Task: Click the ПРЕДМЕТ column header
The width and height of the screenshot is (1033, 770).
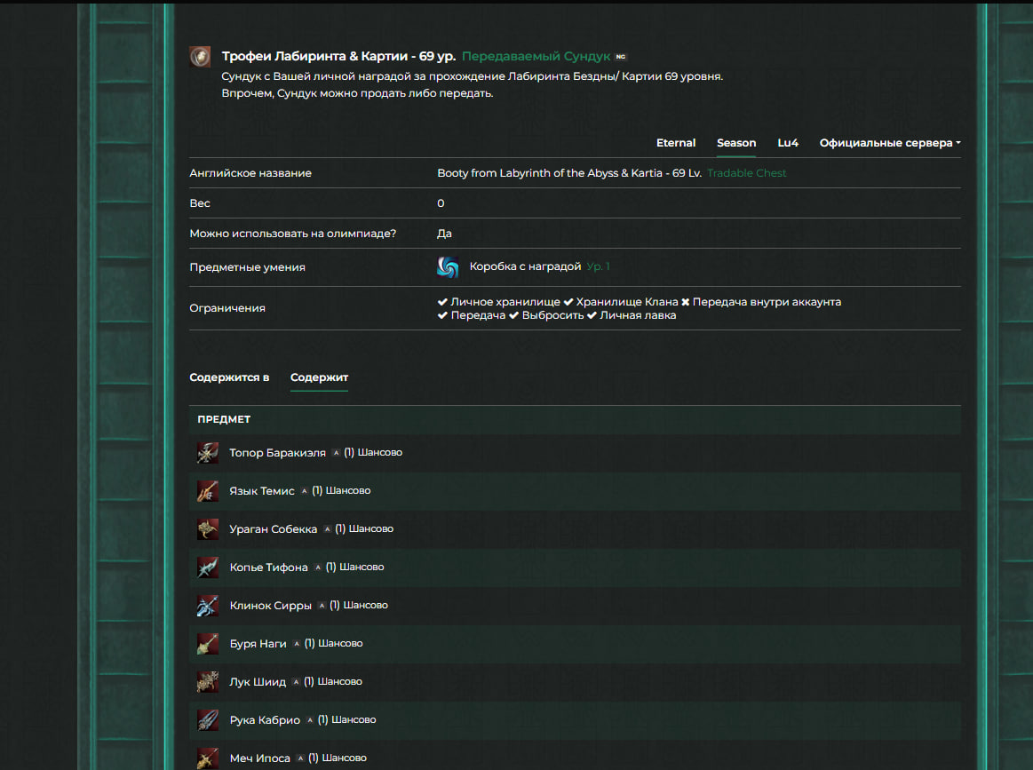Action: [x=224, y=419]
